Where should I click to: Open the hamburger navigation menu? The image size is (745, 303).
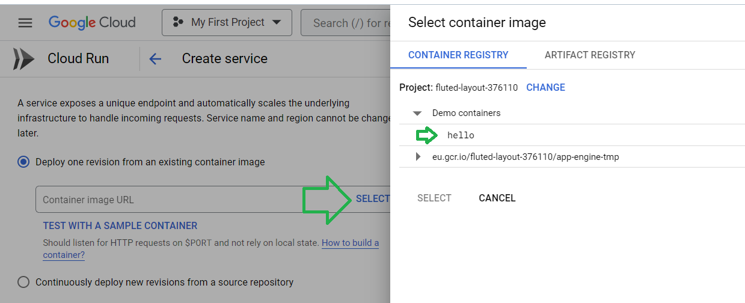tap(25, 23)
